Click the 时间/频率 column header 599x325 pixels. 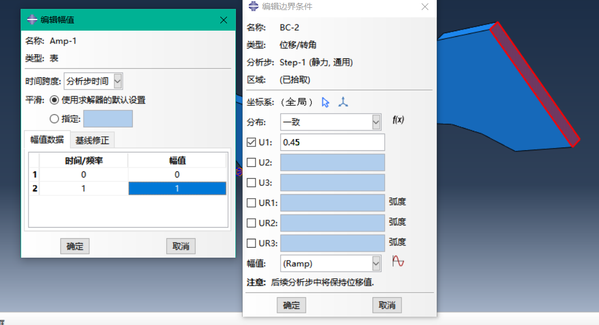click(x=84, y=161)
